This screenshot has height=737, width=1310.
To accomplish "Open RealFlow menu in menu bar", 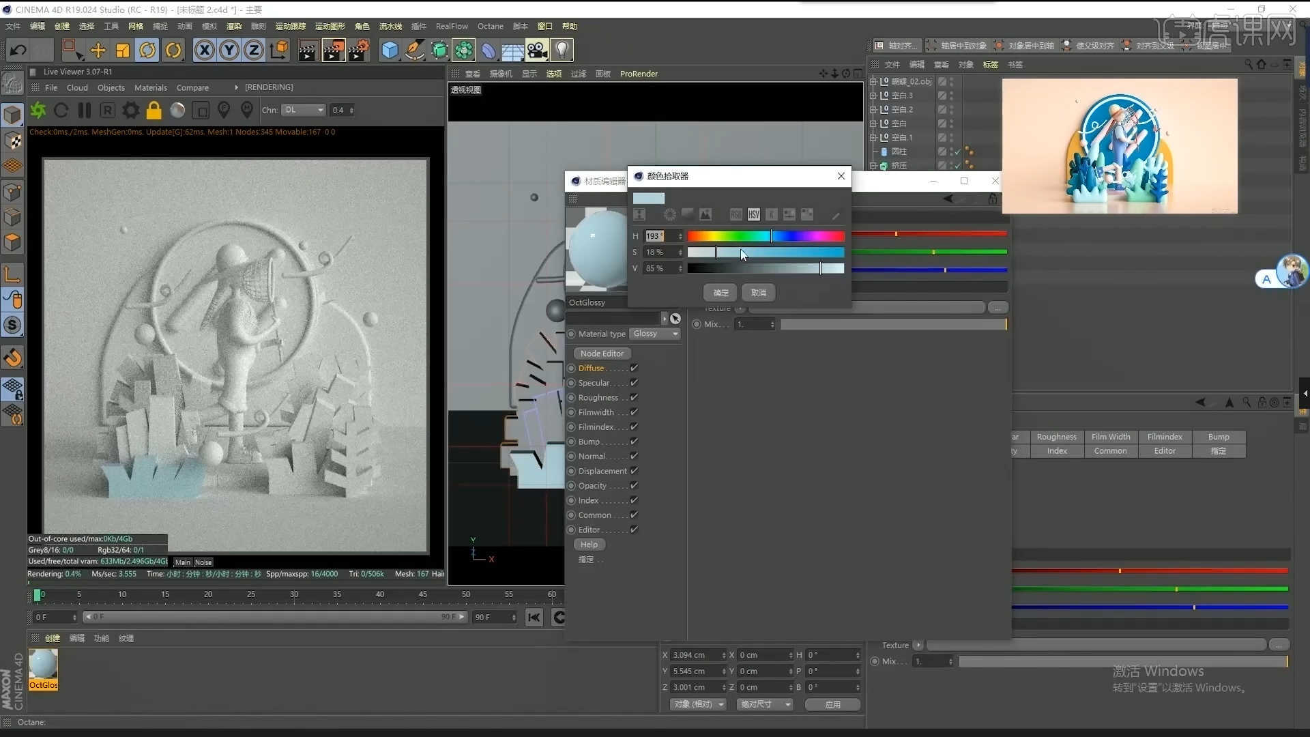I will tap(452, 26).
